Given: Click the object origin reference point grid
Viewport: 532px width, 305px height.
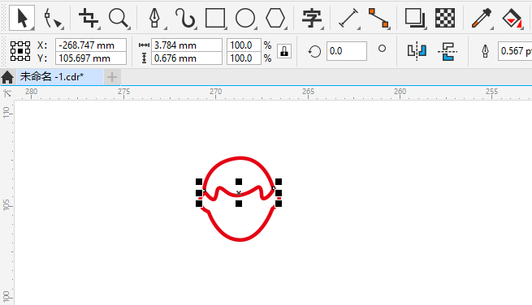Looking at the screenshot, I should (x=20, y=51).
